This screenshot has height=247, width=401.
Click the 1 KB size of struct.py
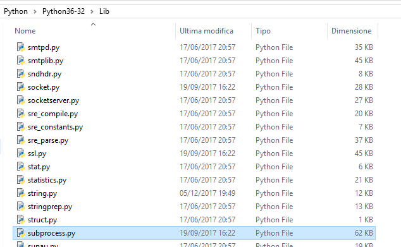click(366, 220)
